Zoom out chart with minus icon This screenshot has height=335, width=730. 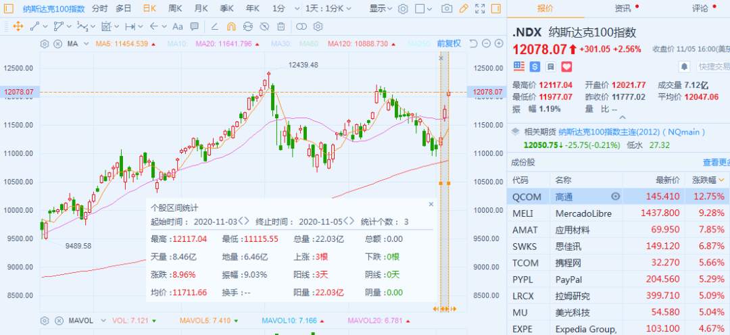pos(486,44)
